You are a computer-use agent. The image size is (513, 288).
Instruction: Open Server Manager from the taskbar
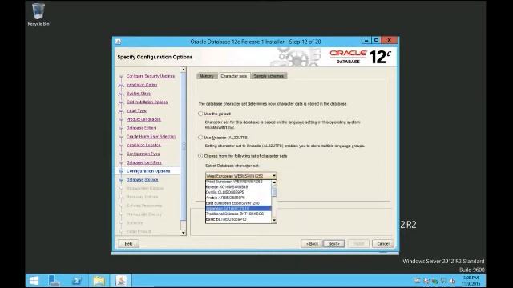(54, 281)
